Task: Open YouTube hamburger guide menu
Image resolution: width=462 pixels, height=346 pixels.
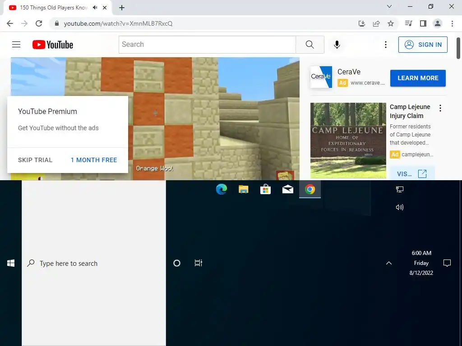Action: tap(16, 45)
